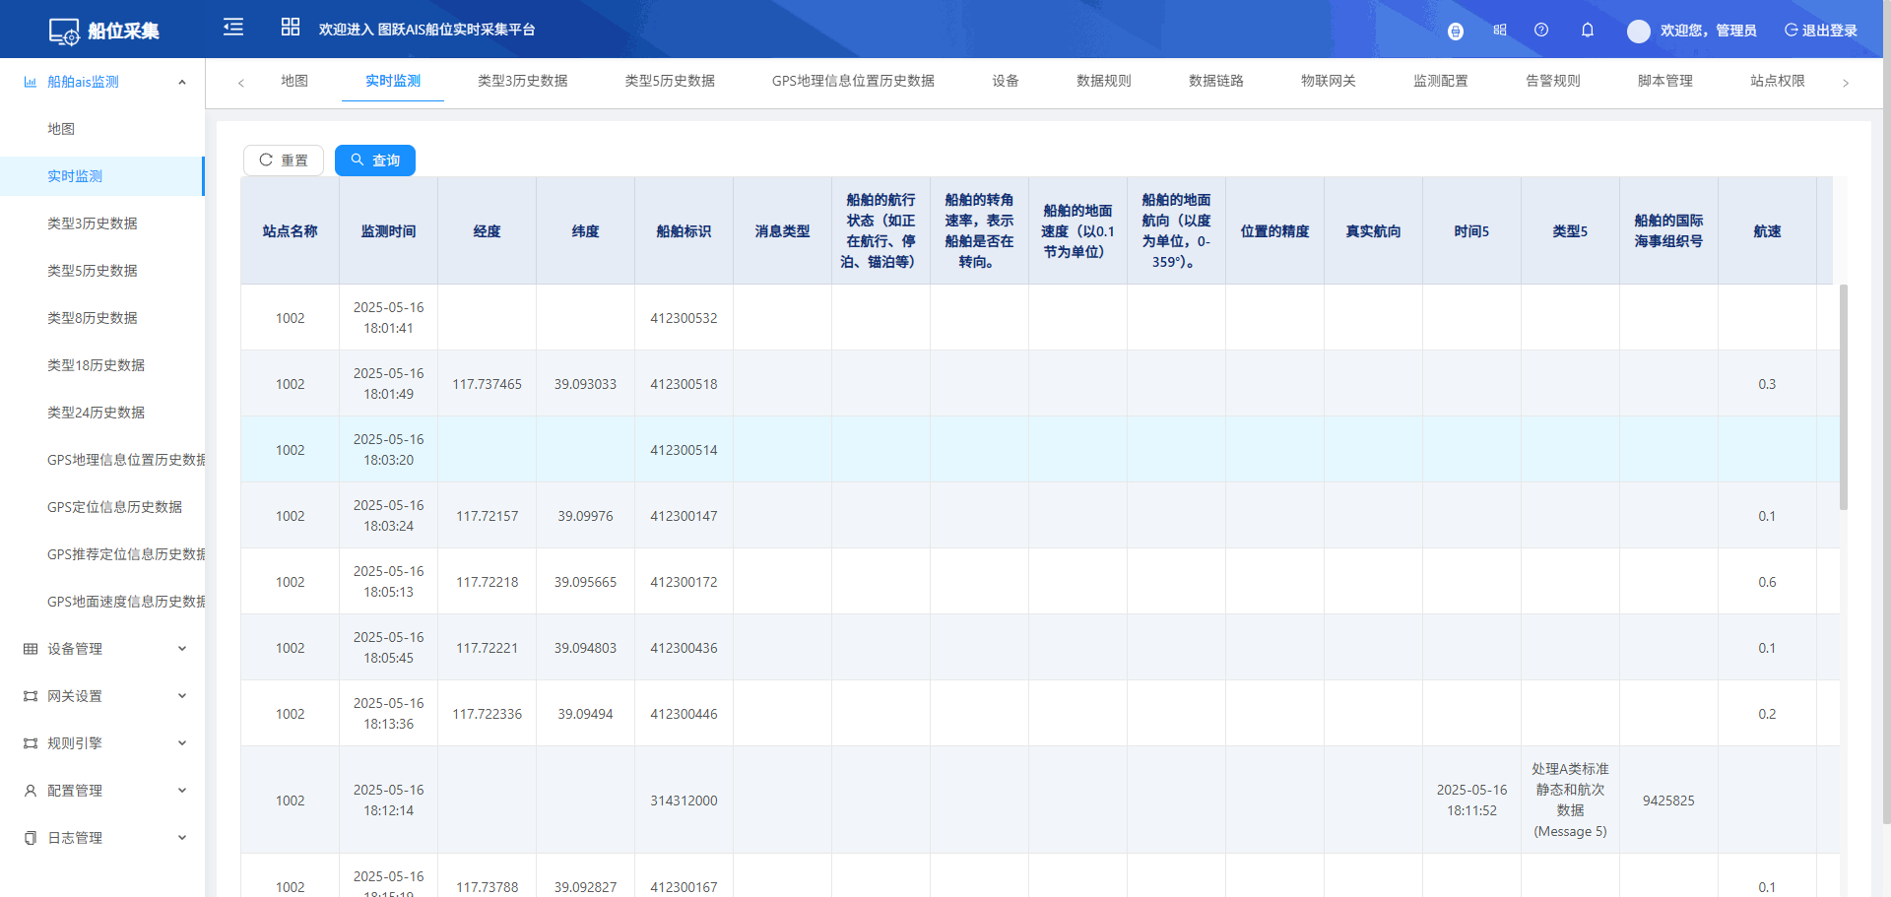Log out via 退出登录 link
The image size is (1891, 897).
(1820, 31)
